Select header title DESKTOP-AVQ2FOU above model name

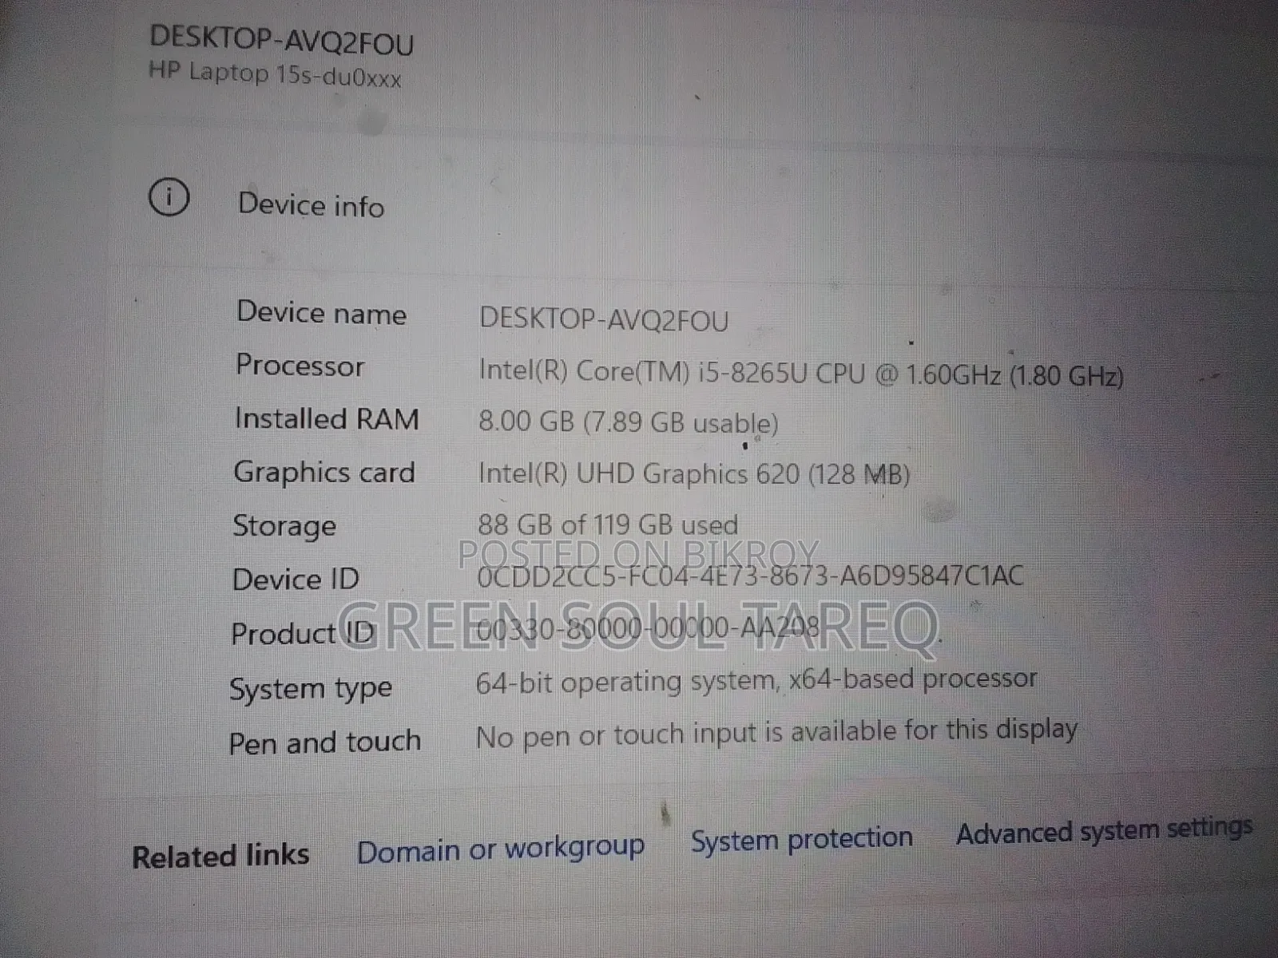click(x=282, y=40)
